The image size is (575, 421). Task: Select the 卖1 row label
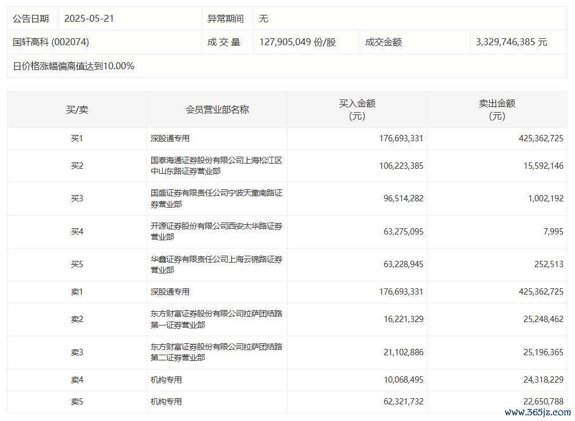tap(77, 292)
